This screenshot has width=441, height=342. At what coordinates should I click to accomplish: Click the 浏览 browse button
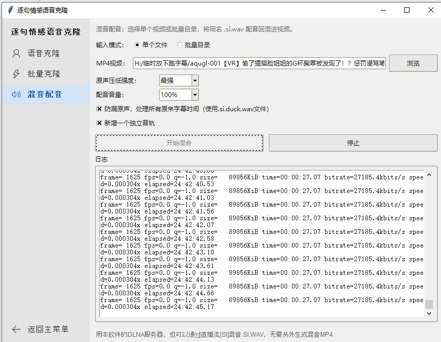click(x=413, y=63)
